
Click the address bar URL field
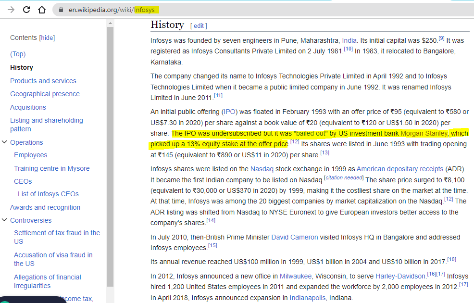pyautogui.click(x=263, y=10)
